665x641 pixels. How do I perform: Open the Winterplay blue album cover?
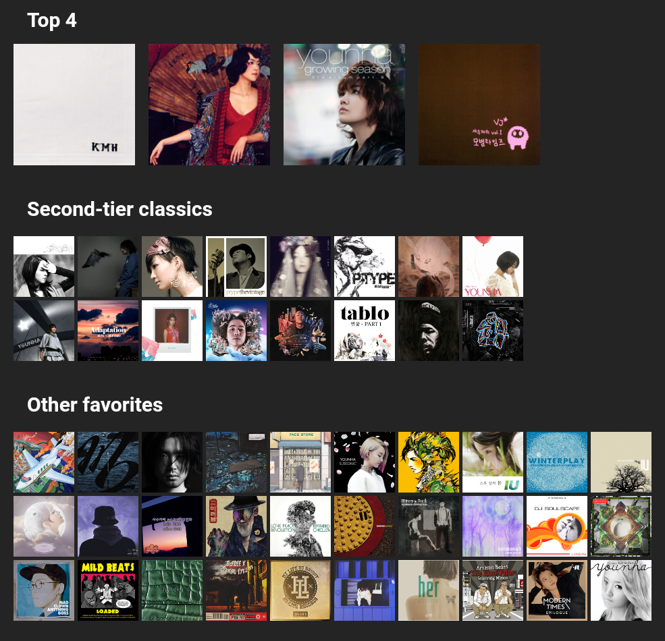557,462
